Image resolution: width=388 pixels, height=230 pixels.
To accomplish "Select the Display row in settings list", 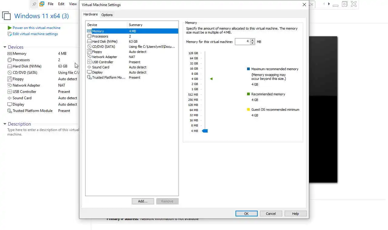I will pyautogui.click(x=132, y=72).
